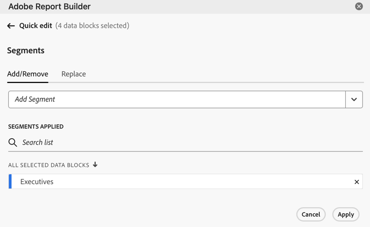Click the 4 data blocks selected text
This screenshot has height=227, width=370.
pyautogui.click(x=92, y=26)
